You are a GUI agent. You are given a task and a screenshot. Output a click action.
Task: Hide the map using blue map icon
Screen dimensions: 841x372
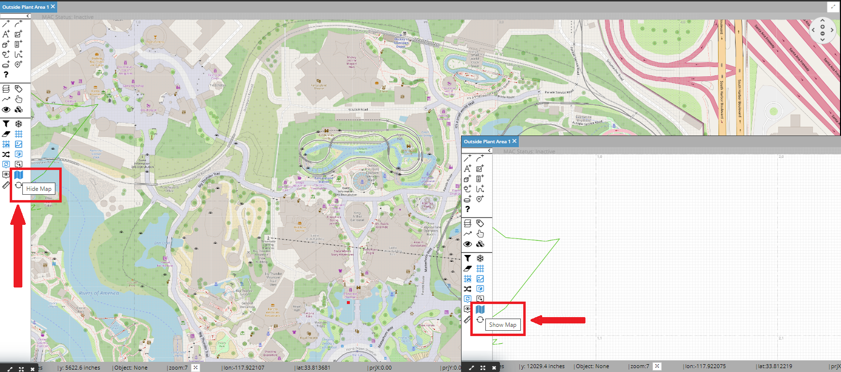click(18, 175)
